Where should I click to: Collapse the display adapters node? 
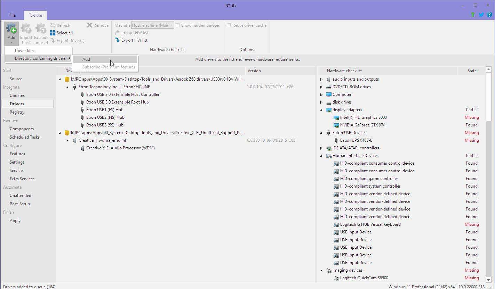(321, 110)
